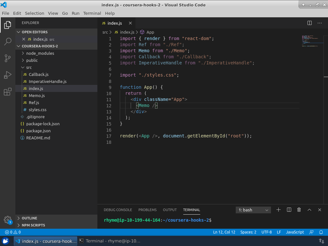Open Memo.js file in explorer
This screenshot has height=246, width=328.
pos(37,95)
